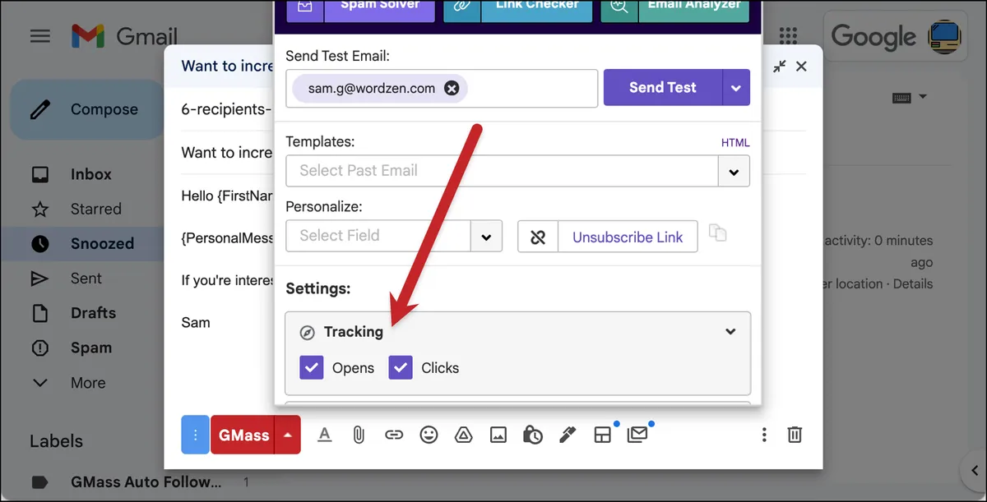Click the email body text starting Hello {FirstName}

click(x=228, y=196)
